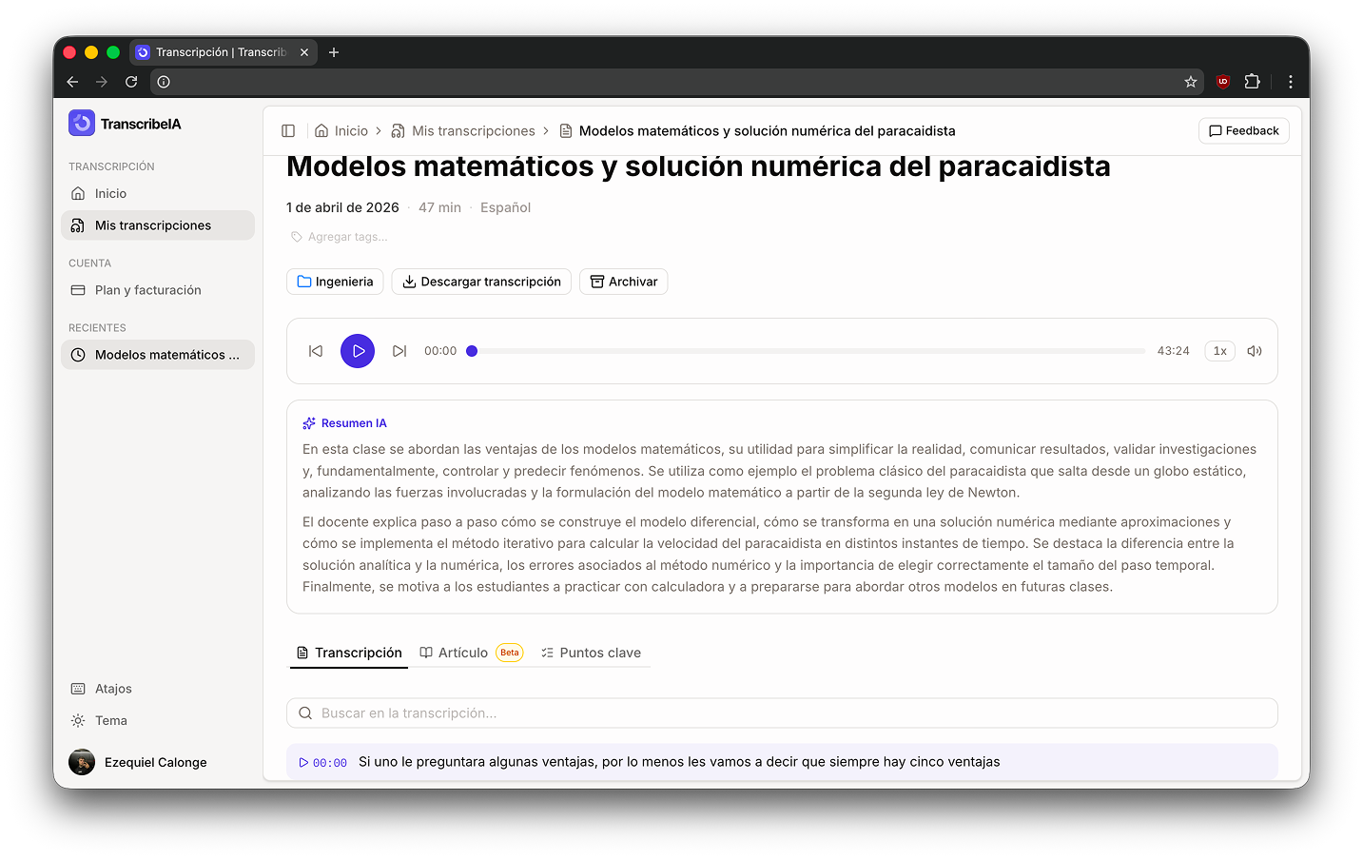The height and width of the screenshot is (859, 1363).
Task: Open the 1x playback speed selector
Action: pyautogui.click(x=1219, y=350)
